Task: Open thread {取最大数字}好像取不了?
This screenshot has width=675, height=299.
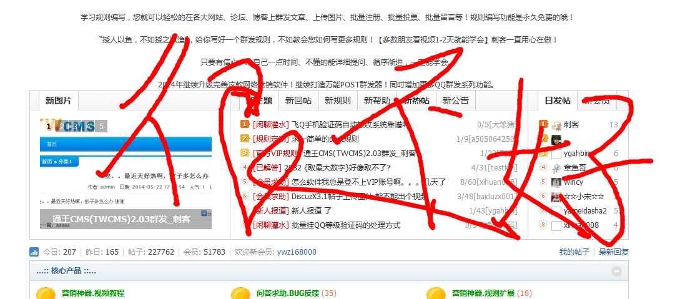Action: pyautogui.click(x=337, y=168)
